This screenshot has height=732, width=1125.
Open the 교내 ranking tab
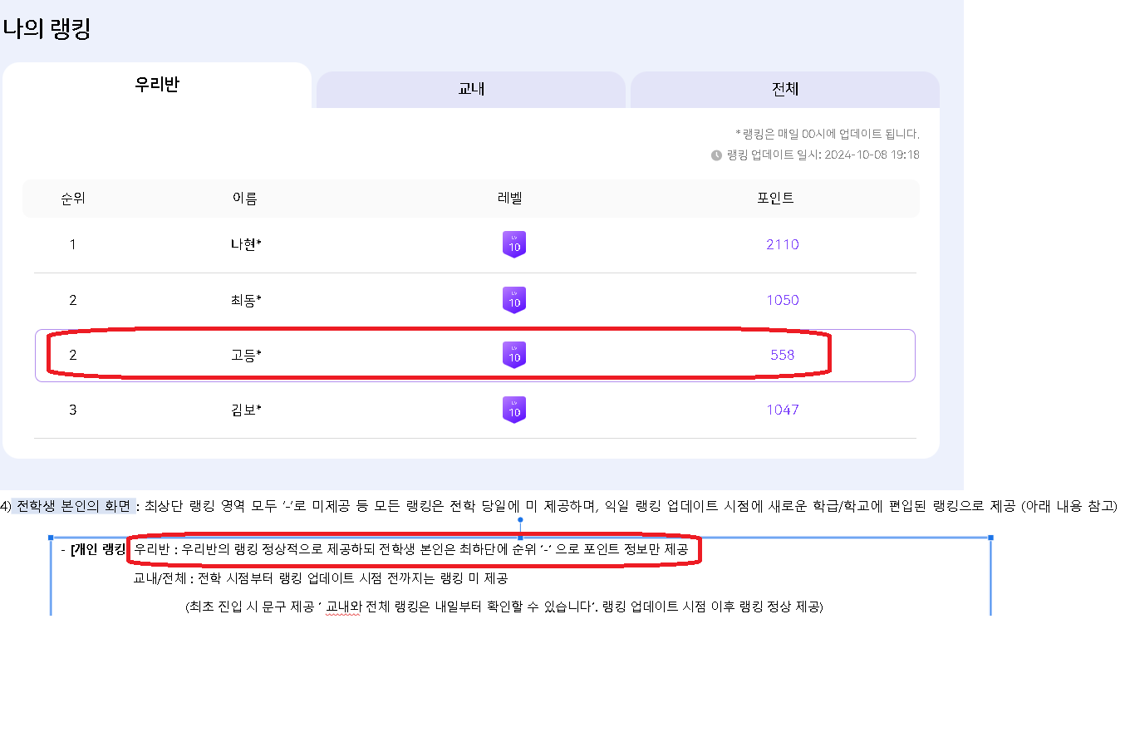[x=471, y=89]
